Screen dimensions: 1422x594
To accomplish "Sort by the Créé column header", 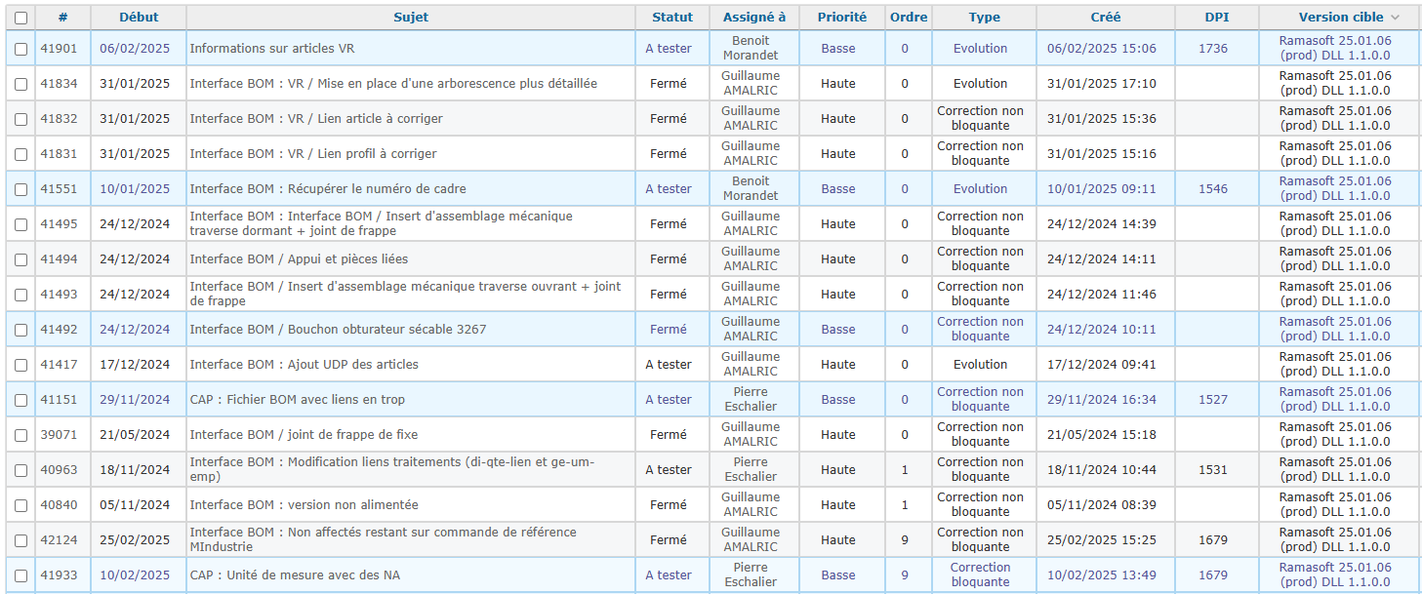I will point(1105,18).
